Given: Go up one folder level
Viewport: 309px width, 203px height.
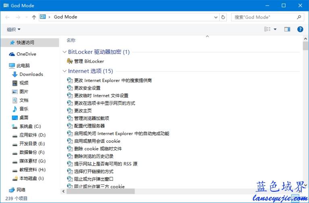Looking at the screenshot, I should coord(34,17).
